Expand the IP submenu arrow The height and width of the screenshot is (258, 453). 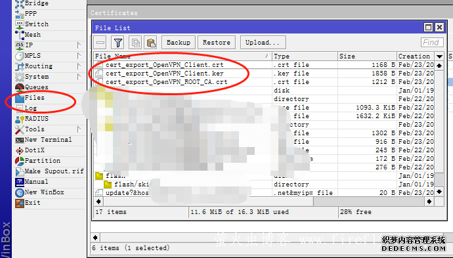pos(79,45)
